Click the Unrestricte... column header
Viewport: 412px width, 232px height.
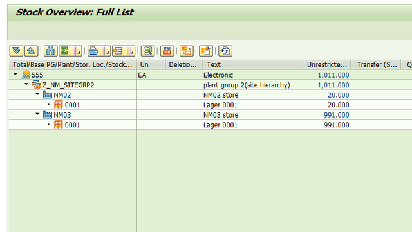coord(326,64)
